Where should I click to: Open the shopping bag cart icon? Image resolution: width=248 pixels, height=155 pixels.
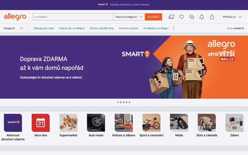[x=212, y=17]
